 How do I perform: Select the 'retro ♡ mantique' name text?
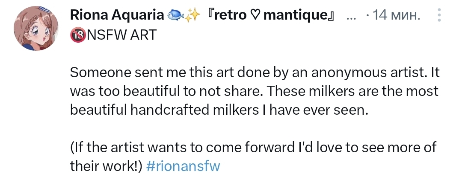click(271, 15)
